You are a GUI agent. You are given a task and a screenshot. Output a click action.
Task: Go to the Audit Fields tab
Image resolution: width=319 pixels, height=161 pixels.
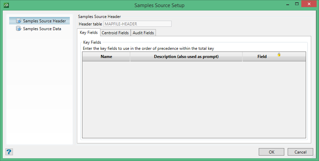pyautogui.click(x=143, y=33)
